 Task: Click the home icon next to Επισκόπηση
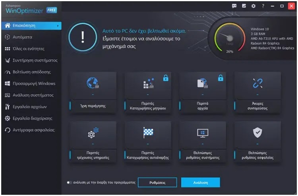(x=8, y=25)
